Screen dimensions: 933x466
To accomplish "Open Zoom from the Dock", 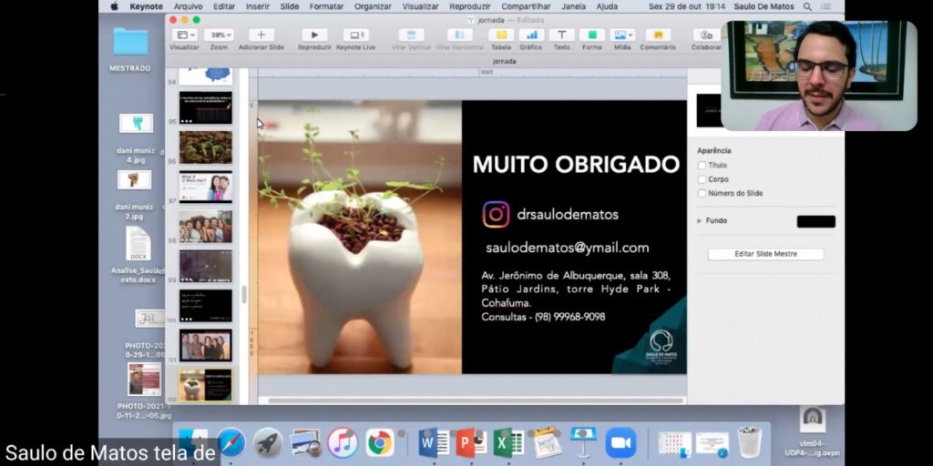I will [x=620, y=442].
